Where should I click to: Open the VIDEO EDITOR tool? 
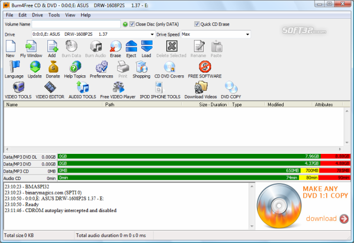(50, 88)
